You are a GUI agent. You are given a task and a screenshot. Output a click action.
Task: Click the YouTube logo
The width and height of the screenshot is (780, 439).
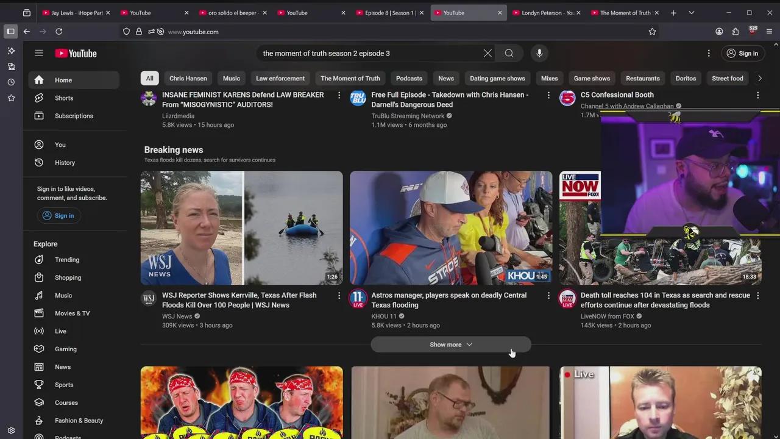pyautogui.click(x=76, y=54)
